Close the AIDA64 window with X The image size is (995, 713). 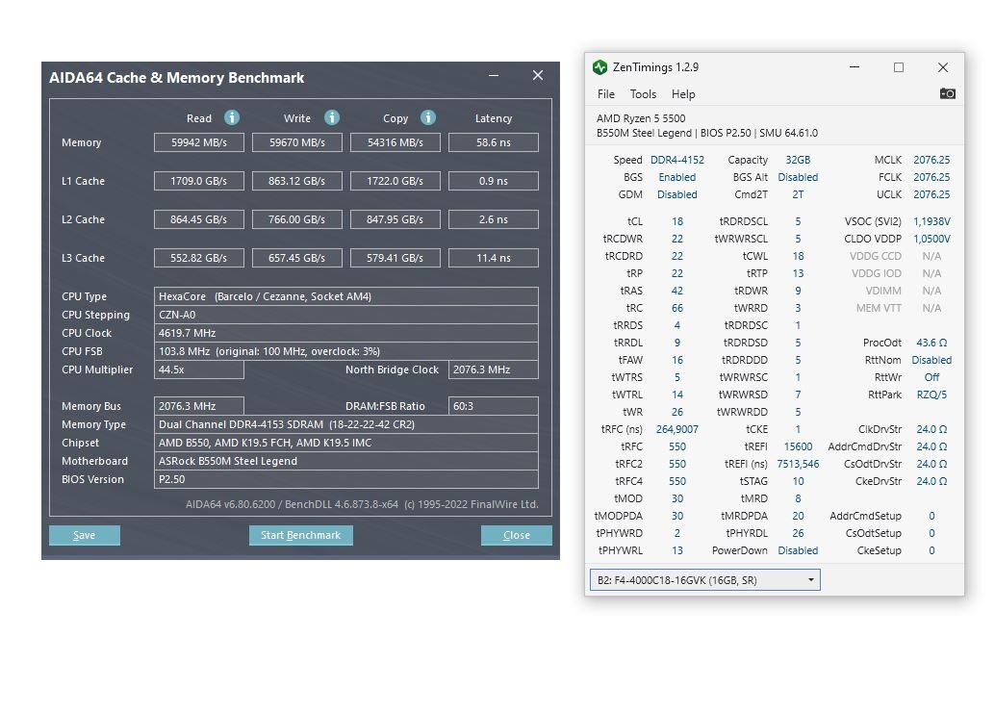pos(538,75)
